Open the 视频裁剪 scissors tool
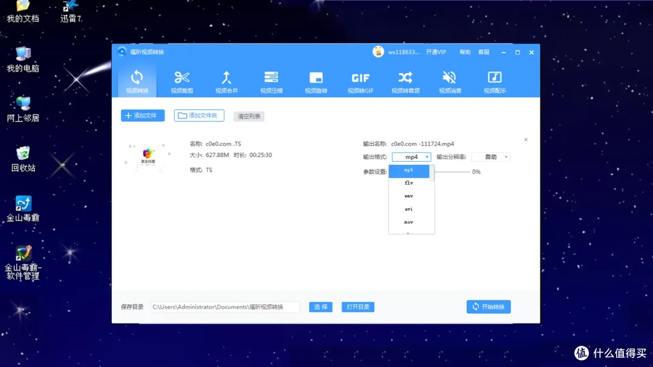653x367 pixels. 182,81
